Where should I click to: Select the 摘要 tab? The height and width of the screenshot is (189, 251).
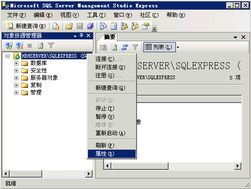tap(109, 37)
